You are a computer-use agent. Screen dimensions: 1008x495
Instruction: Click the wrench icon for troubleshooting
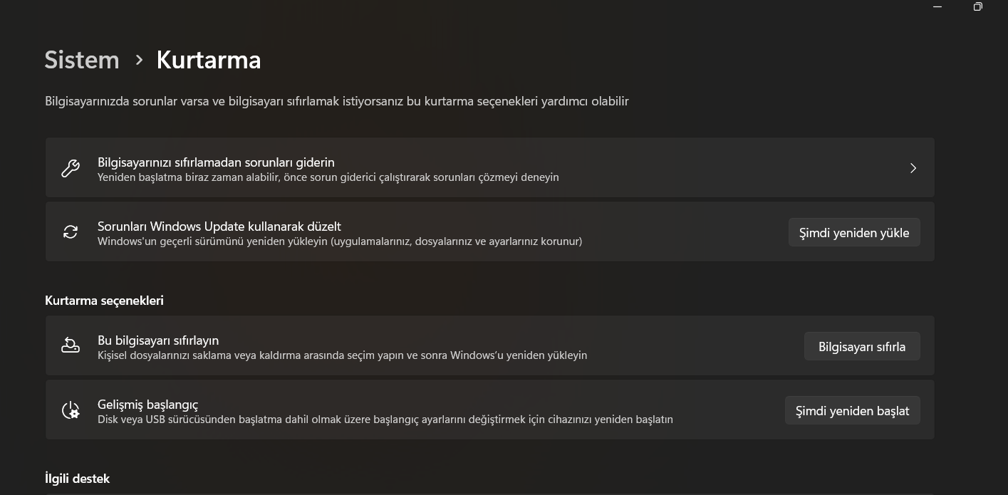[x=71, y=168]
